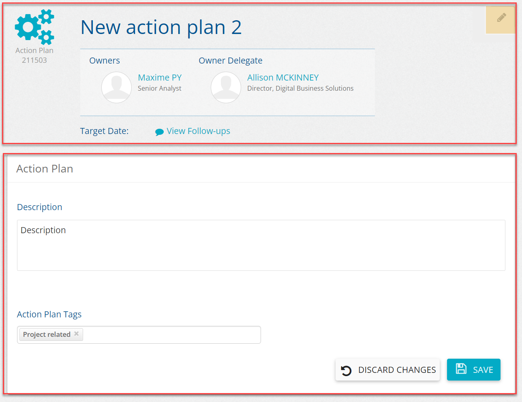
Task: Open Maxime PY's profile avatar
Action: pyautogui.click(x=116, y=87)
